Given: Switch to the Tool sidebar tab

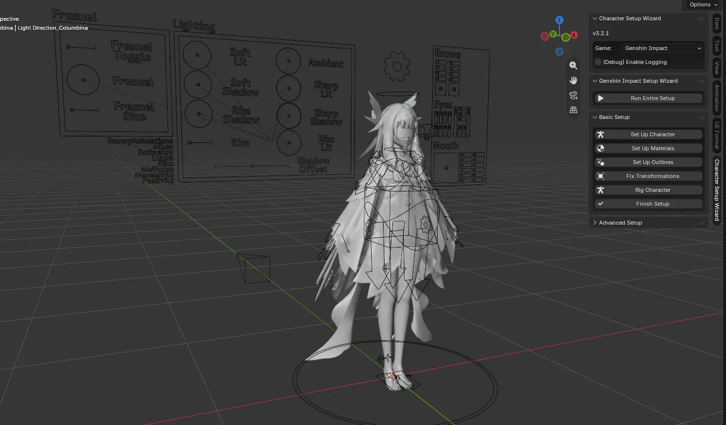Looking at the screenshot, I should point(717,46).
